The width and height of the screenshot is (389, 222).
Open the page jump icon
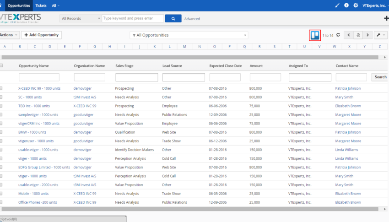[358, 35]
